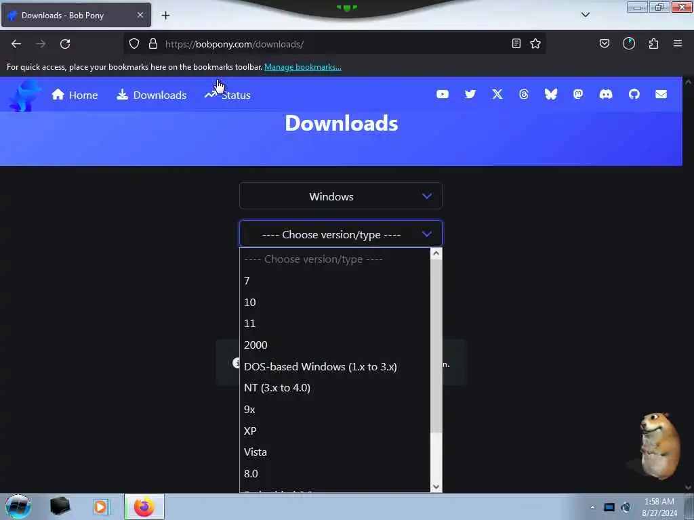The width and height of the screenshot is (694, 520).
Task: Show hidden tray icons arrow
Action: (592, 507)
